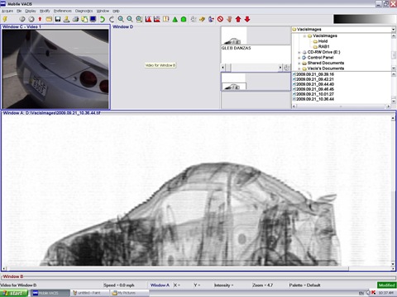Open an image with the folder icon
Image resolution: width=397 pixels, height=297 pixels.
point(49,19)
